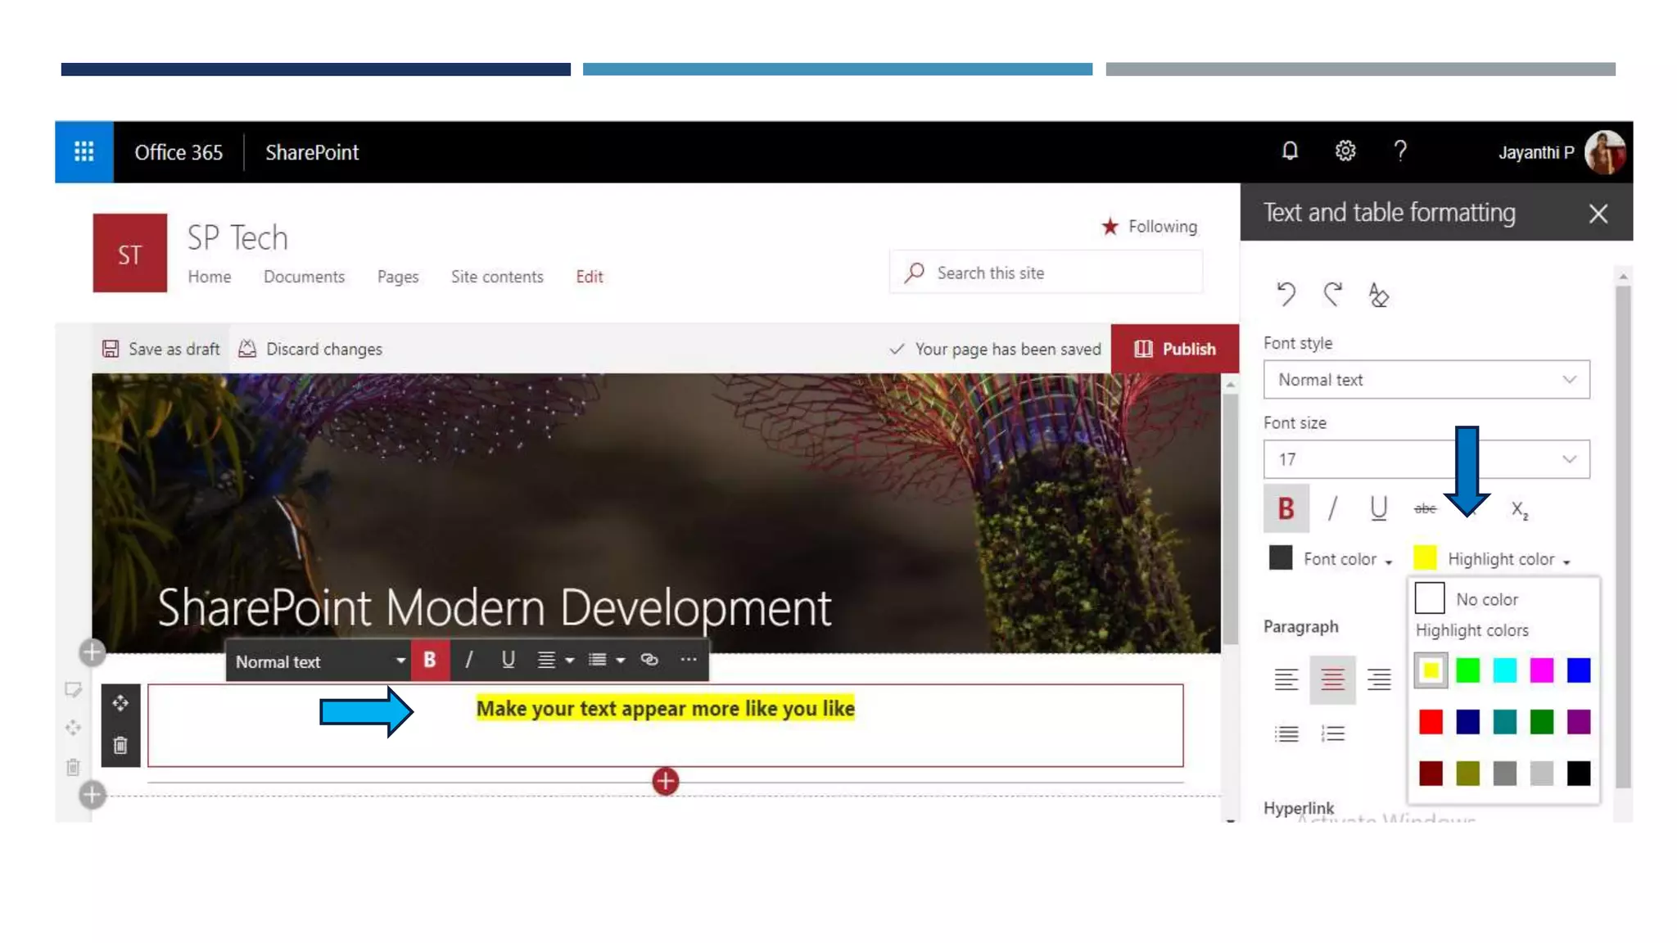Click the clear formatting icon
Image resolution: width=1677 pixels, height=943 pixels.
tap(1378, 295)
